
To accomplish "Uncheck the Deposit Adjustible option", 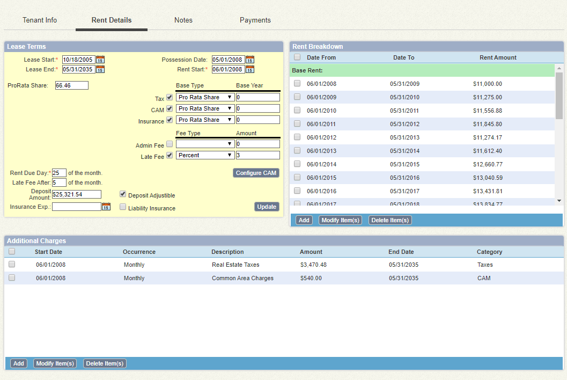I will pos(123,194).
